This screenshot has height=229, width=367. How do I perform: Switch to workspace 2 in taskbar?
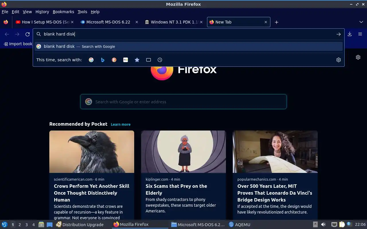pos(19,225)
